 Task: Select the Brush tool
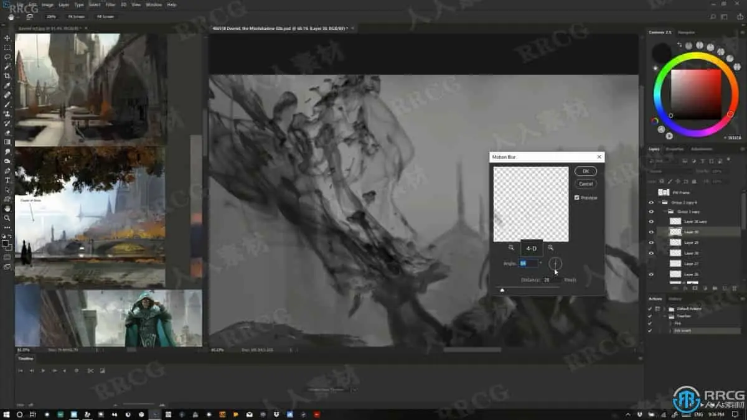(x=7, y=104)
